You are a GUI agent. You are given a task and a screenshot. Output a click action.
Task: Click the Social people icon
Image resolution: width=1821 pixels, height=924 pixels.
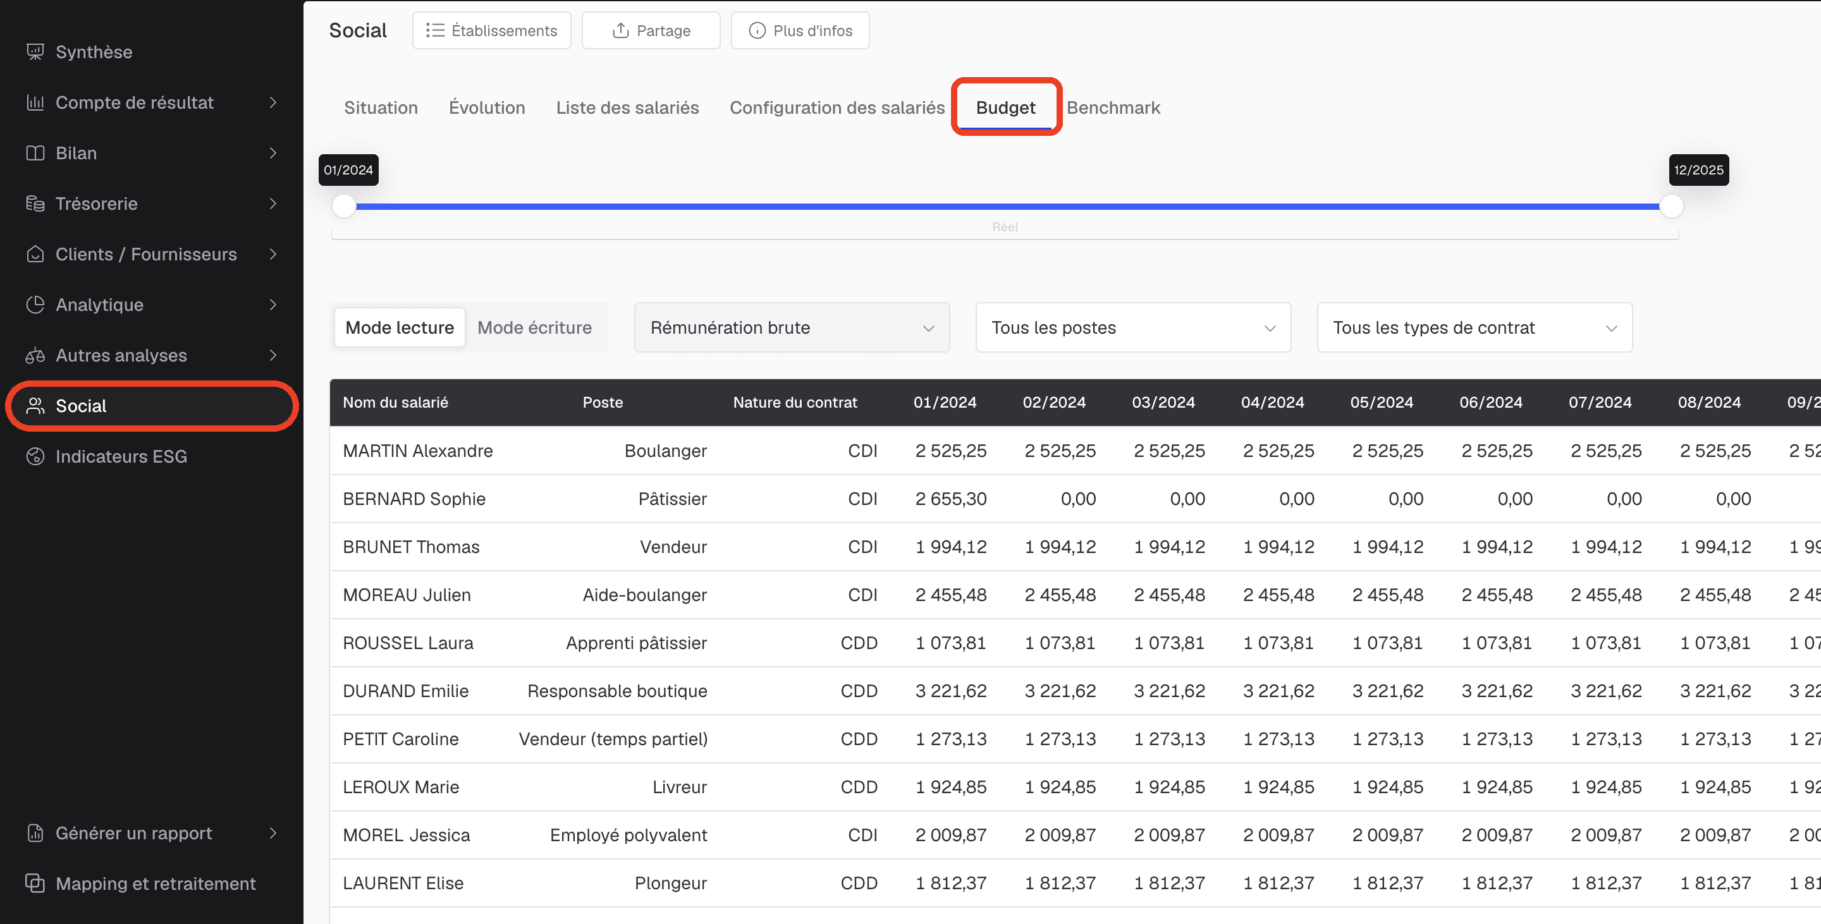(x=35, y=406)
